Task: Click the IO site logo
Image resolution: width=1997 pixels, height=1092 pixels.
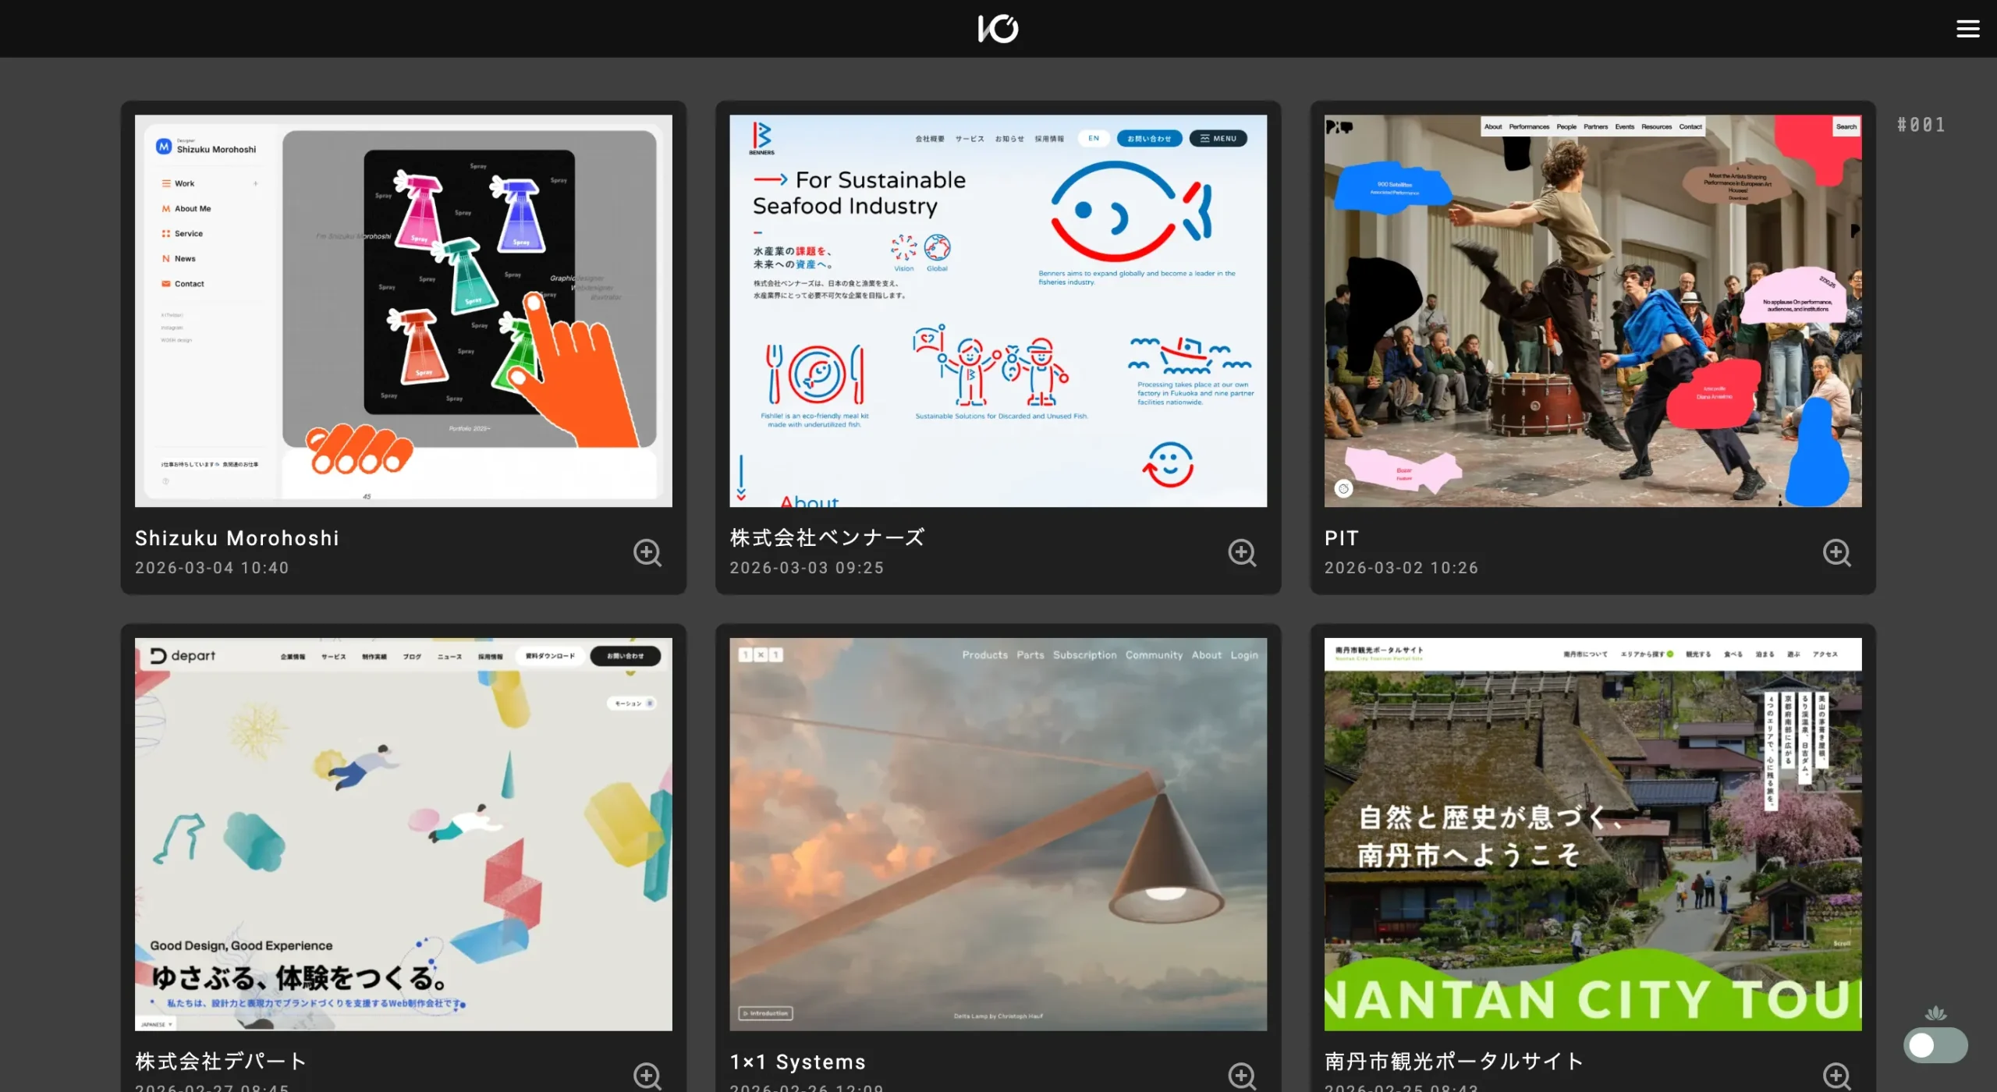Action: (x=998, y=29)
